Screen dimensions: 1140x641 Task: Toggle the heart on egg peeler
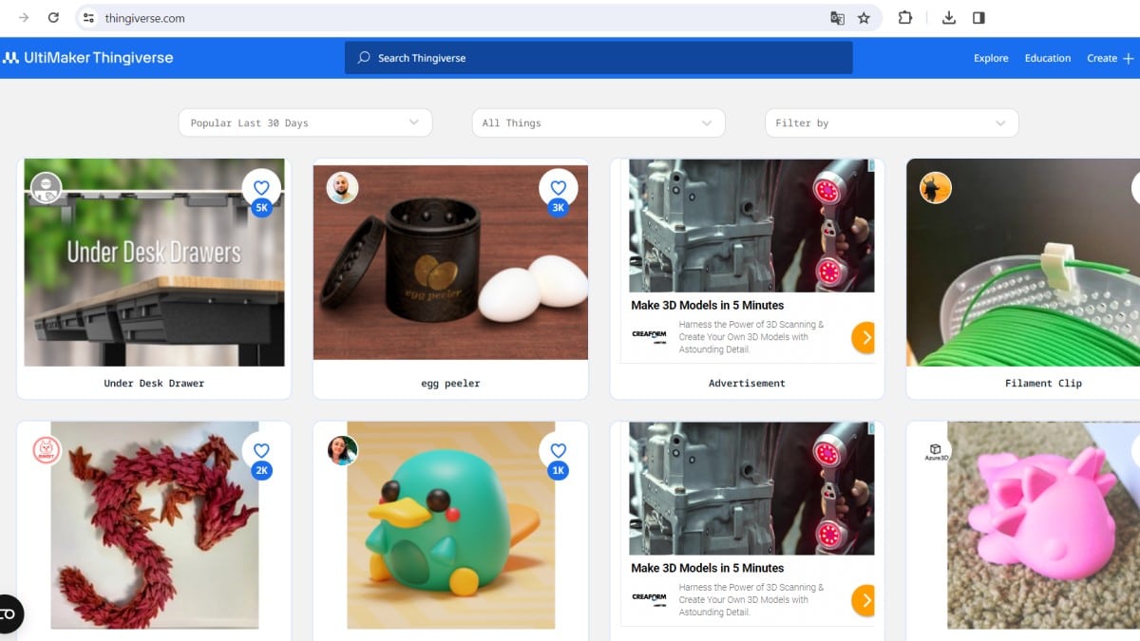click(558, 188)
